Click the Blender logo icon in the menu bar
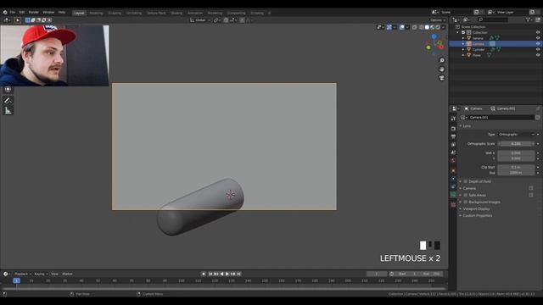543x305 pixels. [x=5, y=12]
